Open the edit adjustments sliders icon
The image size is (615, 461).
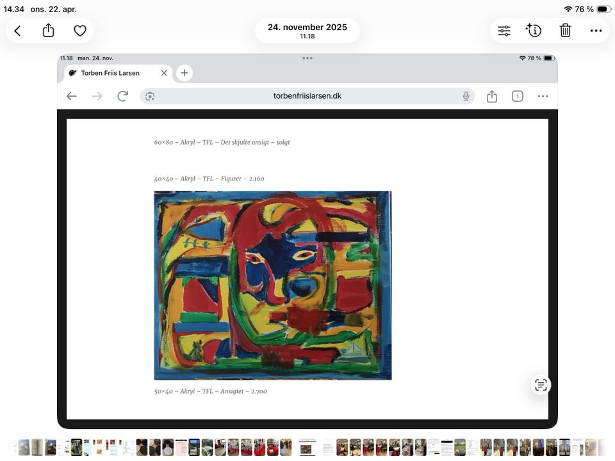[x=504, y=31]
